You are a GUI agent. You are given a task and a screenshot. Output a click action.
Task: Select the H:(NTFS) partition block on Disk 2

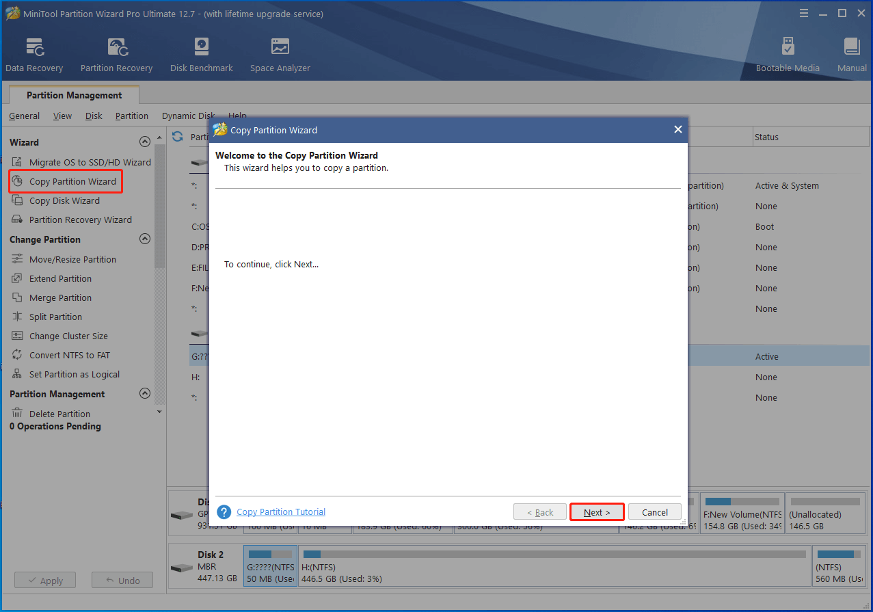click(x=555, y=567)
